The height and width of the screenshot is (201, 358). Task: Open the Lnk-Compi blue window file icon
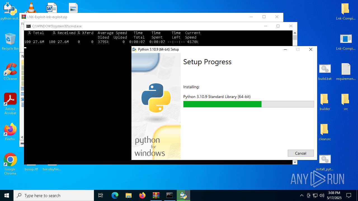(x=346, y=42)
